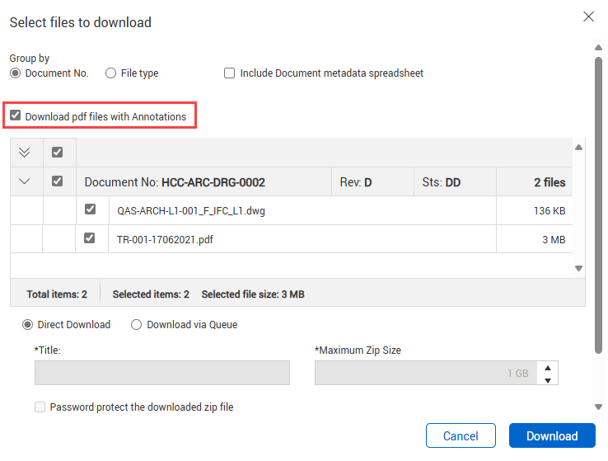Click the file list scroll-down arrow
Screen dimensions: 608x461
[x=578, y=268]
